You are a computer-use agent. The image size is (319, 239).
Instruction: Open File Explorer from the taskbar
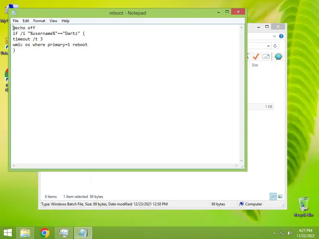click(25, 233)
